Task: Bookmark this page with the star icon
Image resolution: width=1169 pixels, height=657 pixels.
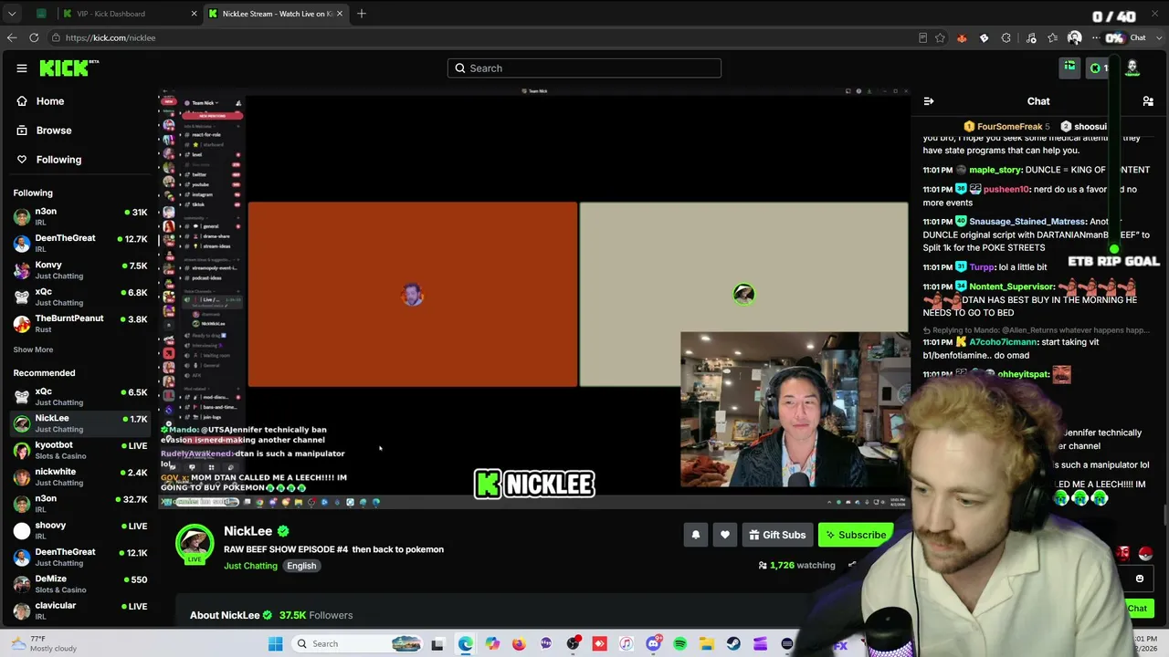Action: [x=940, y=37]
